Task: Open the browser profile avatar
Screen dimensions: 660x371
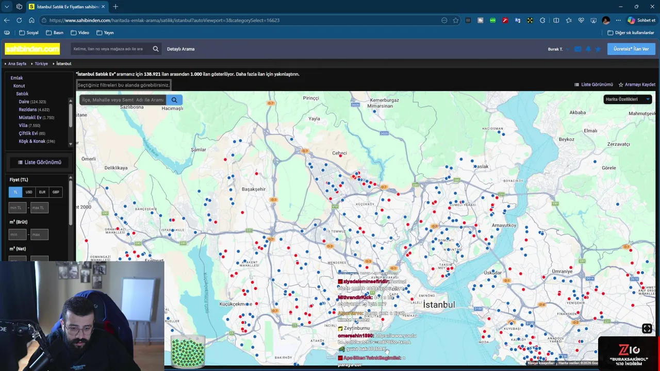Action: (606, 20)
